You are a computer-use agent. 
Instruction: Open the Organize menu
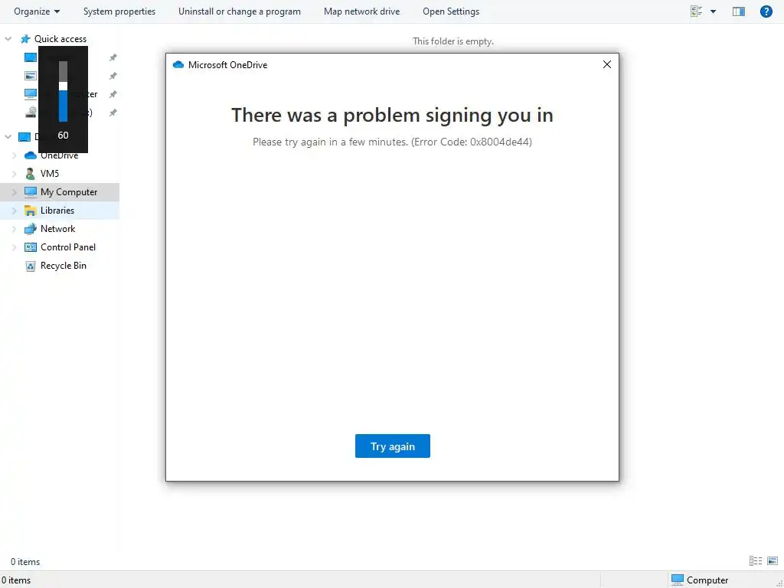(x=37, y=11)
